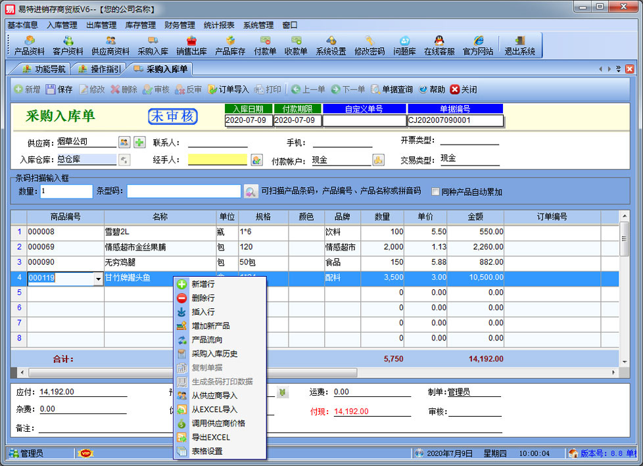643x466 pixels.
Task: Choose 增加新产品 in context menu
Action: pyautogui.click(x=220, y=326)
